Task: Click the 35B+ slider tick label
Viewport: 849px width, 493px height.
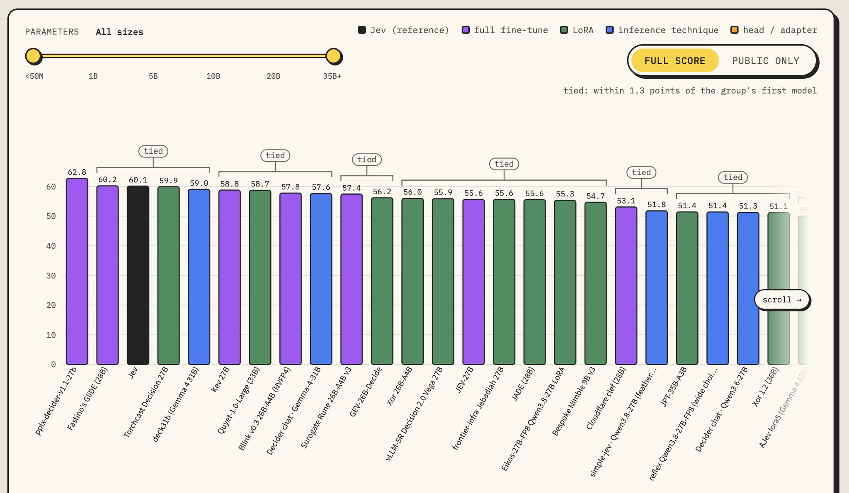Action: [332, 76]
